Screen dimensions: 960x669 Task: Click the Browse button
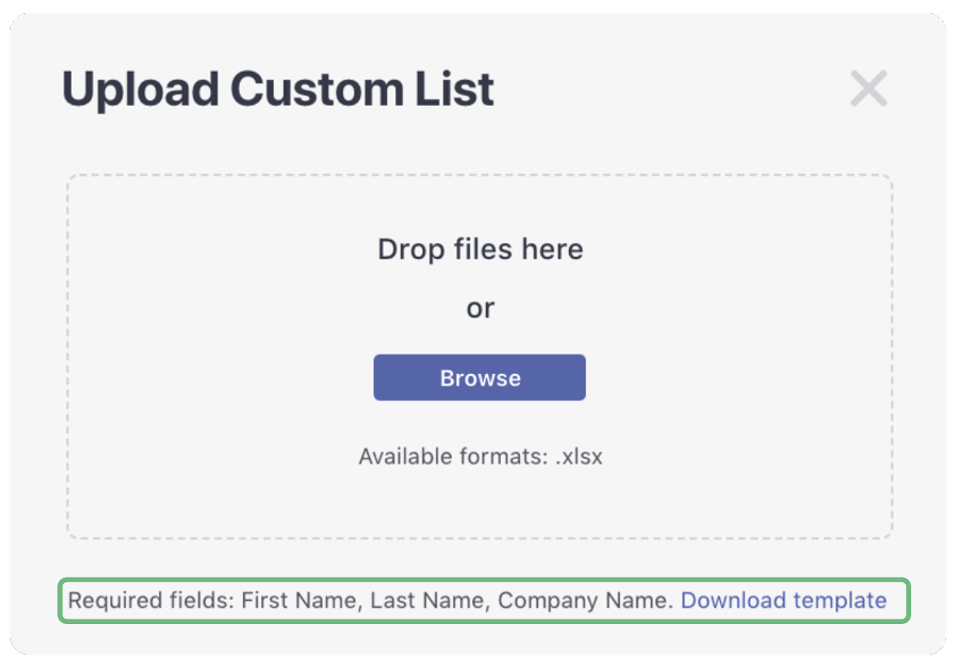(480, 378)
